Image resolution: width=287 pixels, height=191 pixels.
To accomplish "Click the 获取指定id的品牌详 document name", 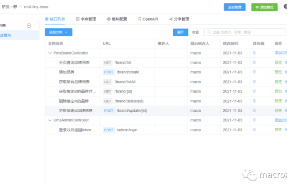I will click(77, 91).
